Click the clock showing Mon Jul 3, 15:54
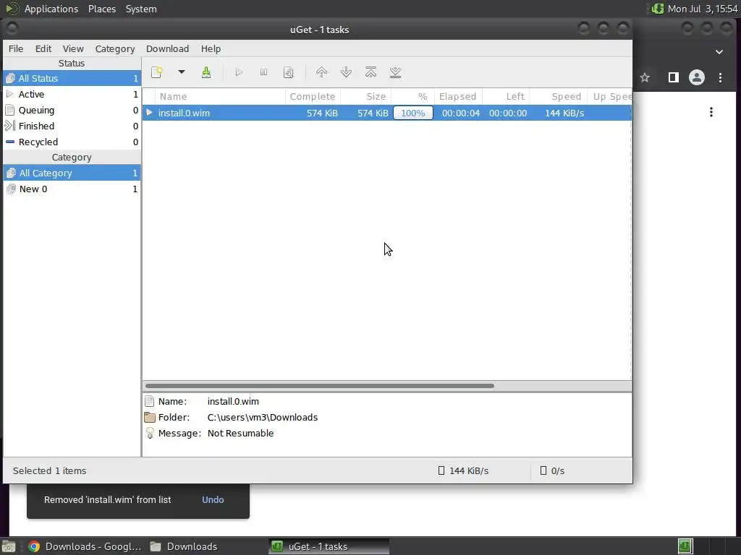741x555 pixels. coord(703,9)
